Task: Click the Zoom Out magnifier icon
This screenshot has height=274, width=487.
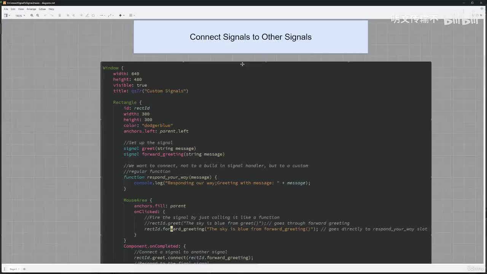Action: [x=38, y=16]
